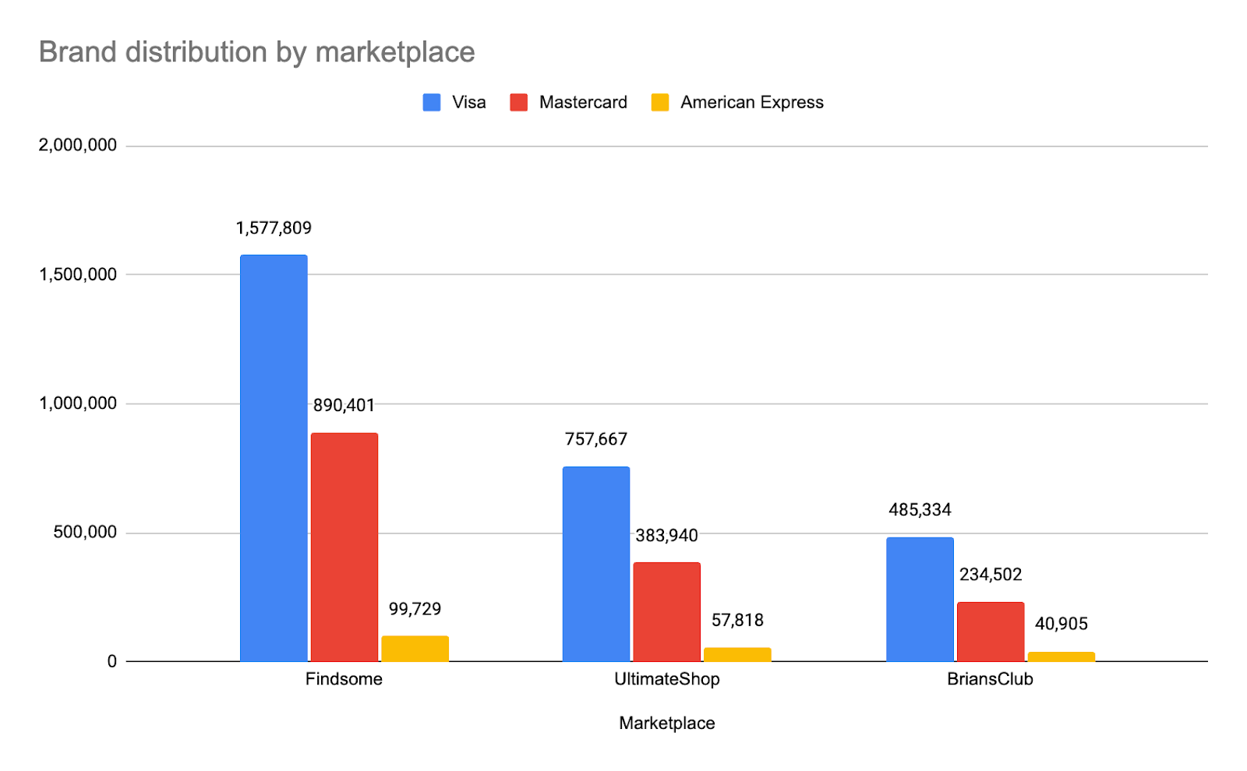Click the BriansClub Mastercard red bar
Screen dimensions: 1247x771
pos(991,632)
